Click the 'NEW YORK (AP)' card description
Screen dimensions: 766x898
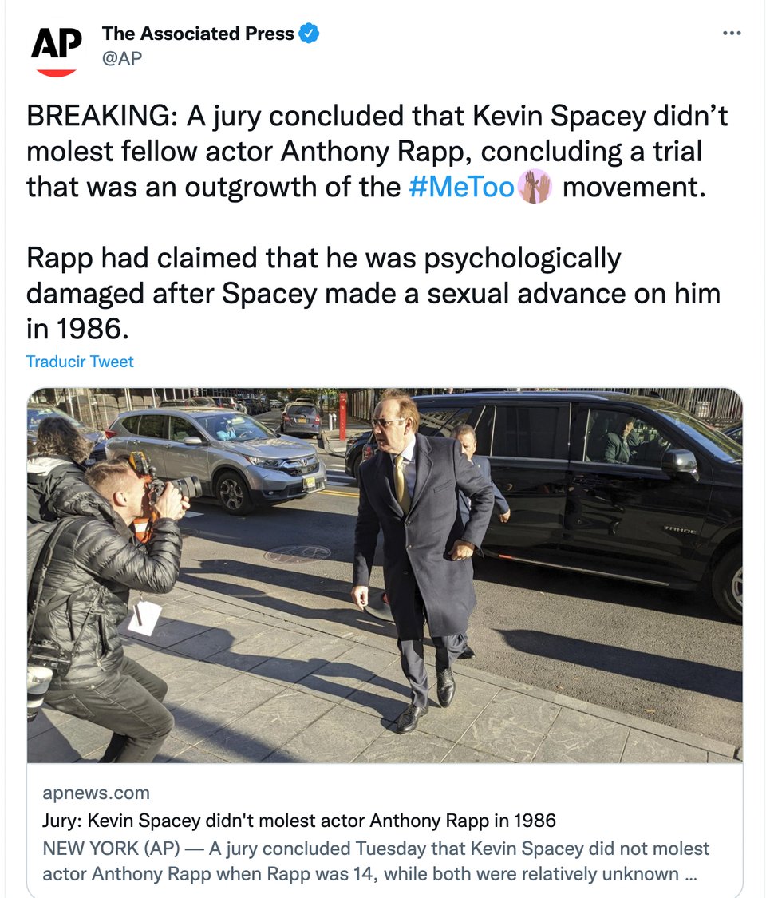tap(376, 860)
